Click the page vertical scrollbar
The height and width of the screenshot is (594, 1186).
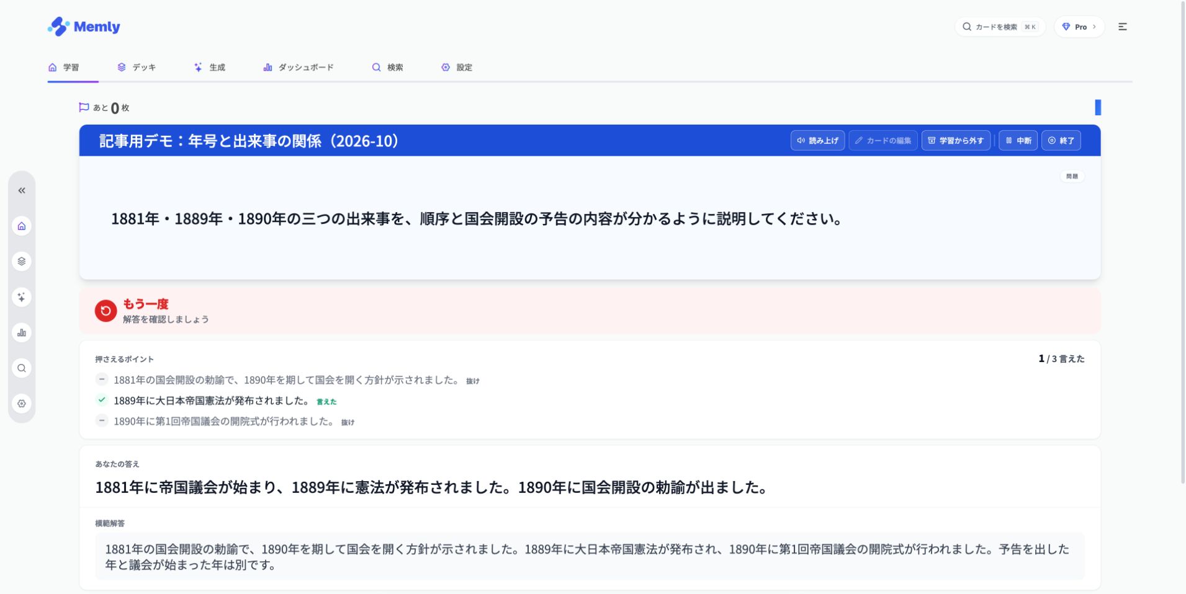(1182, 242)
